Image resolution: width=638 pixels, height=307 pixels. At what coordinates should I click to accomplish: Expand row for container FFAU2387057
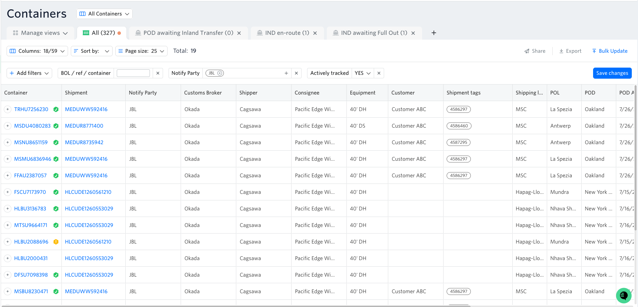click(8, 176)
